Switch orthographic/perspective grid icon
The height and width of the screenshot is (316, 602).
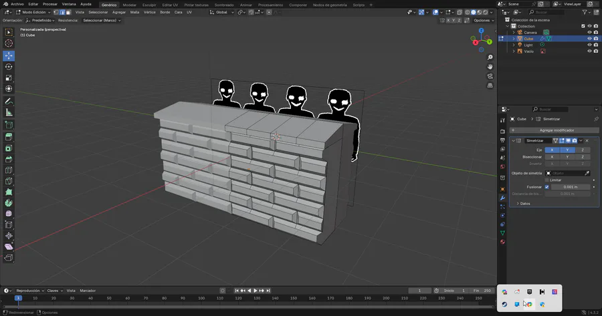490,86
